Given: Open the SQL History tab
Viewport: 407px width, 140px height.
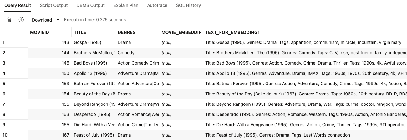Looking at the screenshot, I should coord(188,5).
